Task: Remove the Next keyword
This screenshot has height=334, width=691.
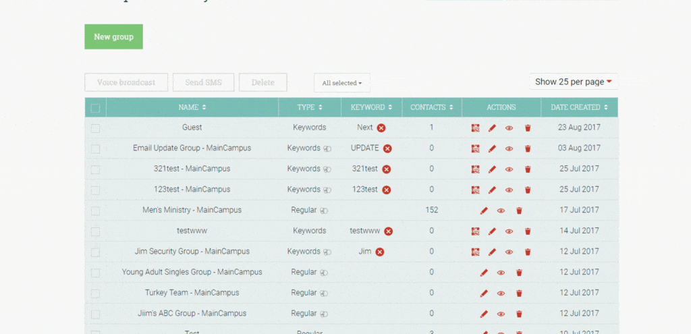Action: click(x=381, y=128)
